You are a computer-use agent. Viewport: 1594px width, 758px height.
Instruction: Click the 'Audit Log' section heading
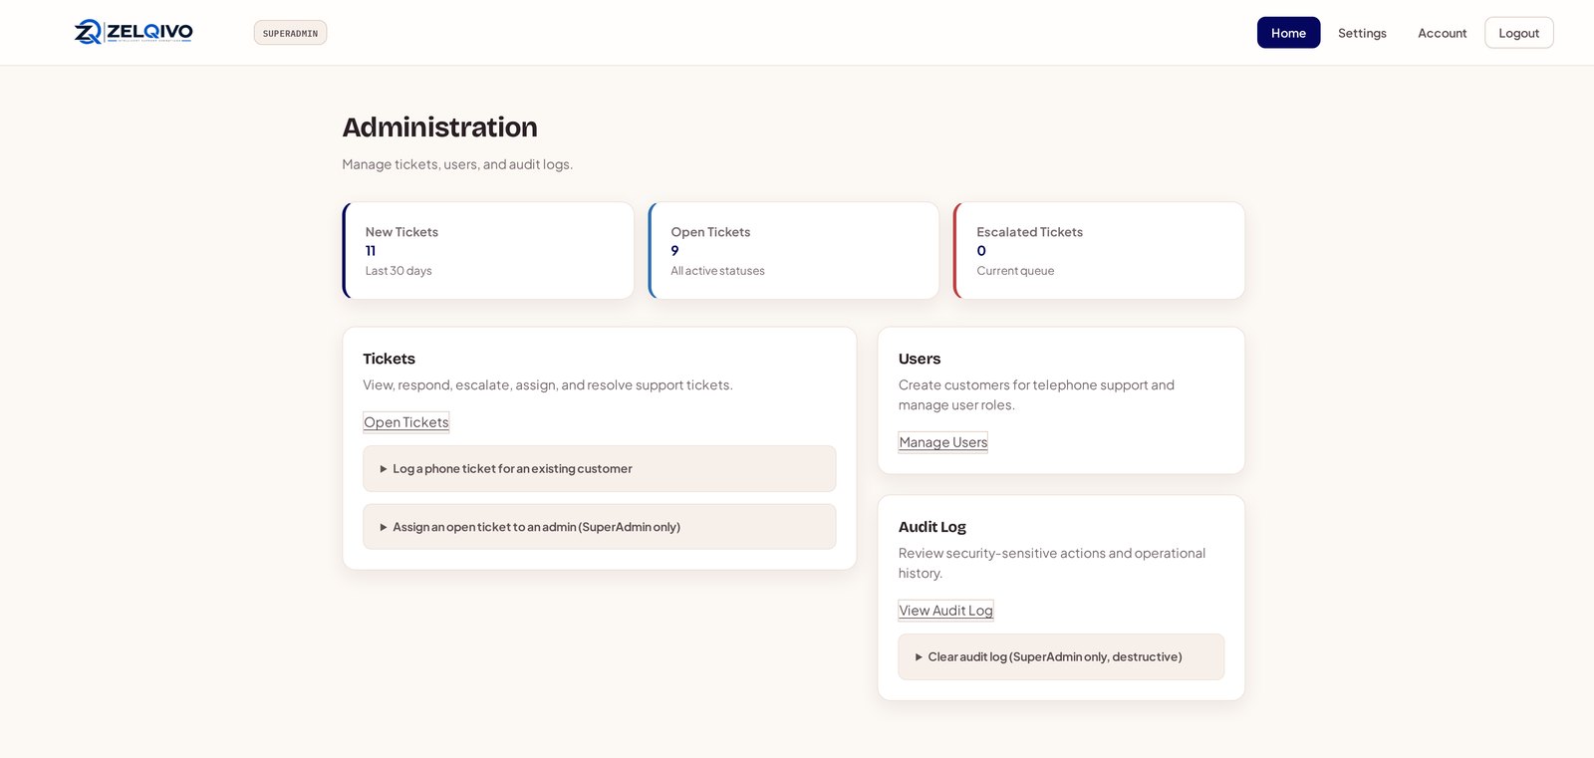(932, 527)
